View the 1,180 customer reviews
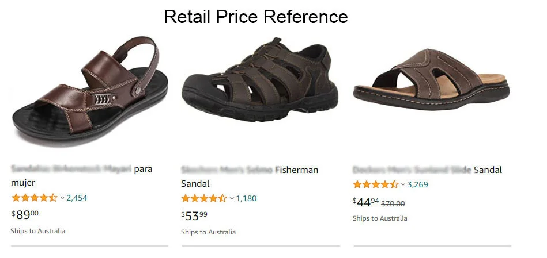This screenshot has height=258, width=547. (246, 198)
